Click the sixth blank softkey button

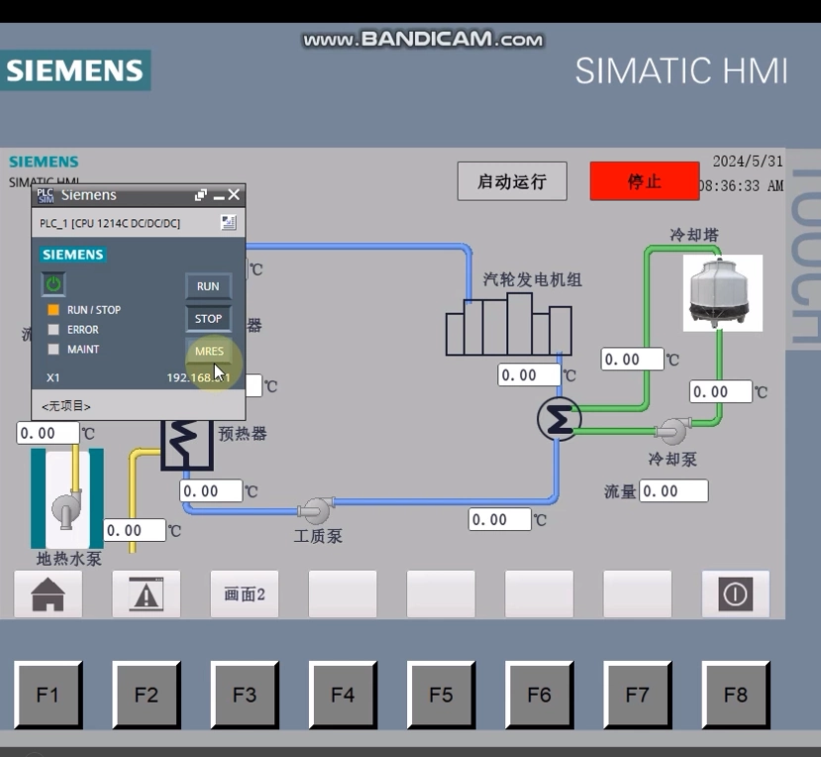pos(540,595)
